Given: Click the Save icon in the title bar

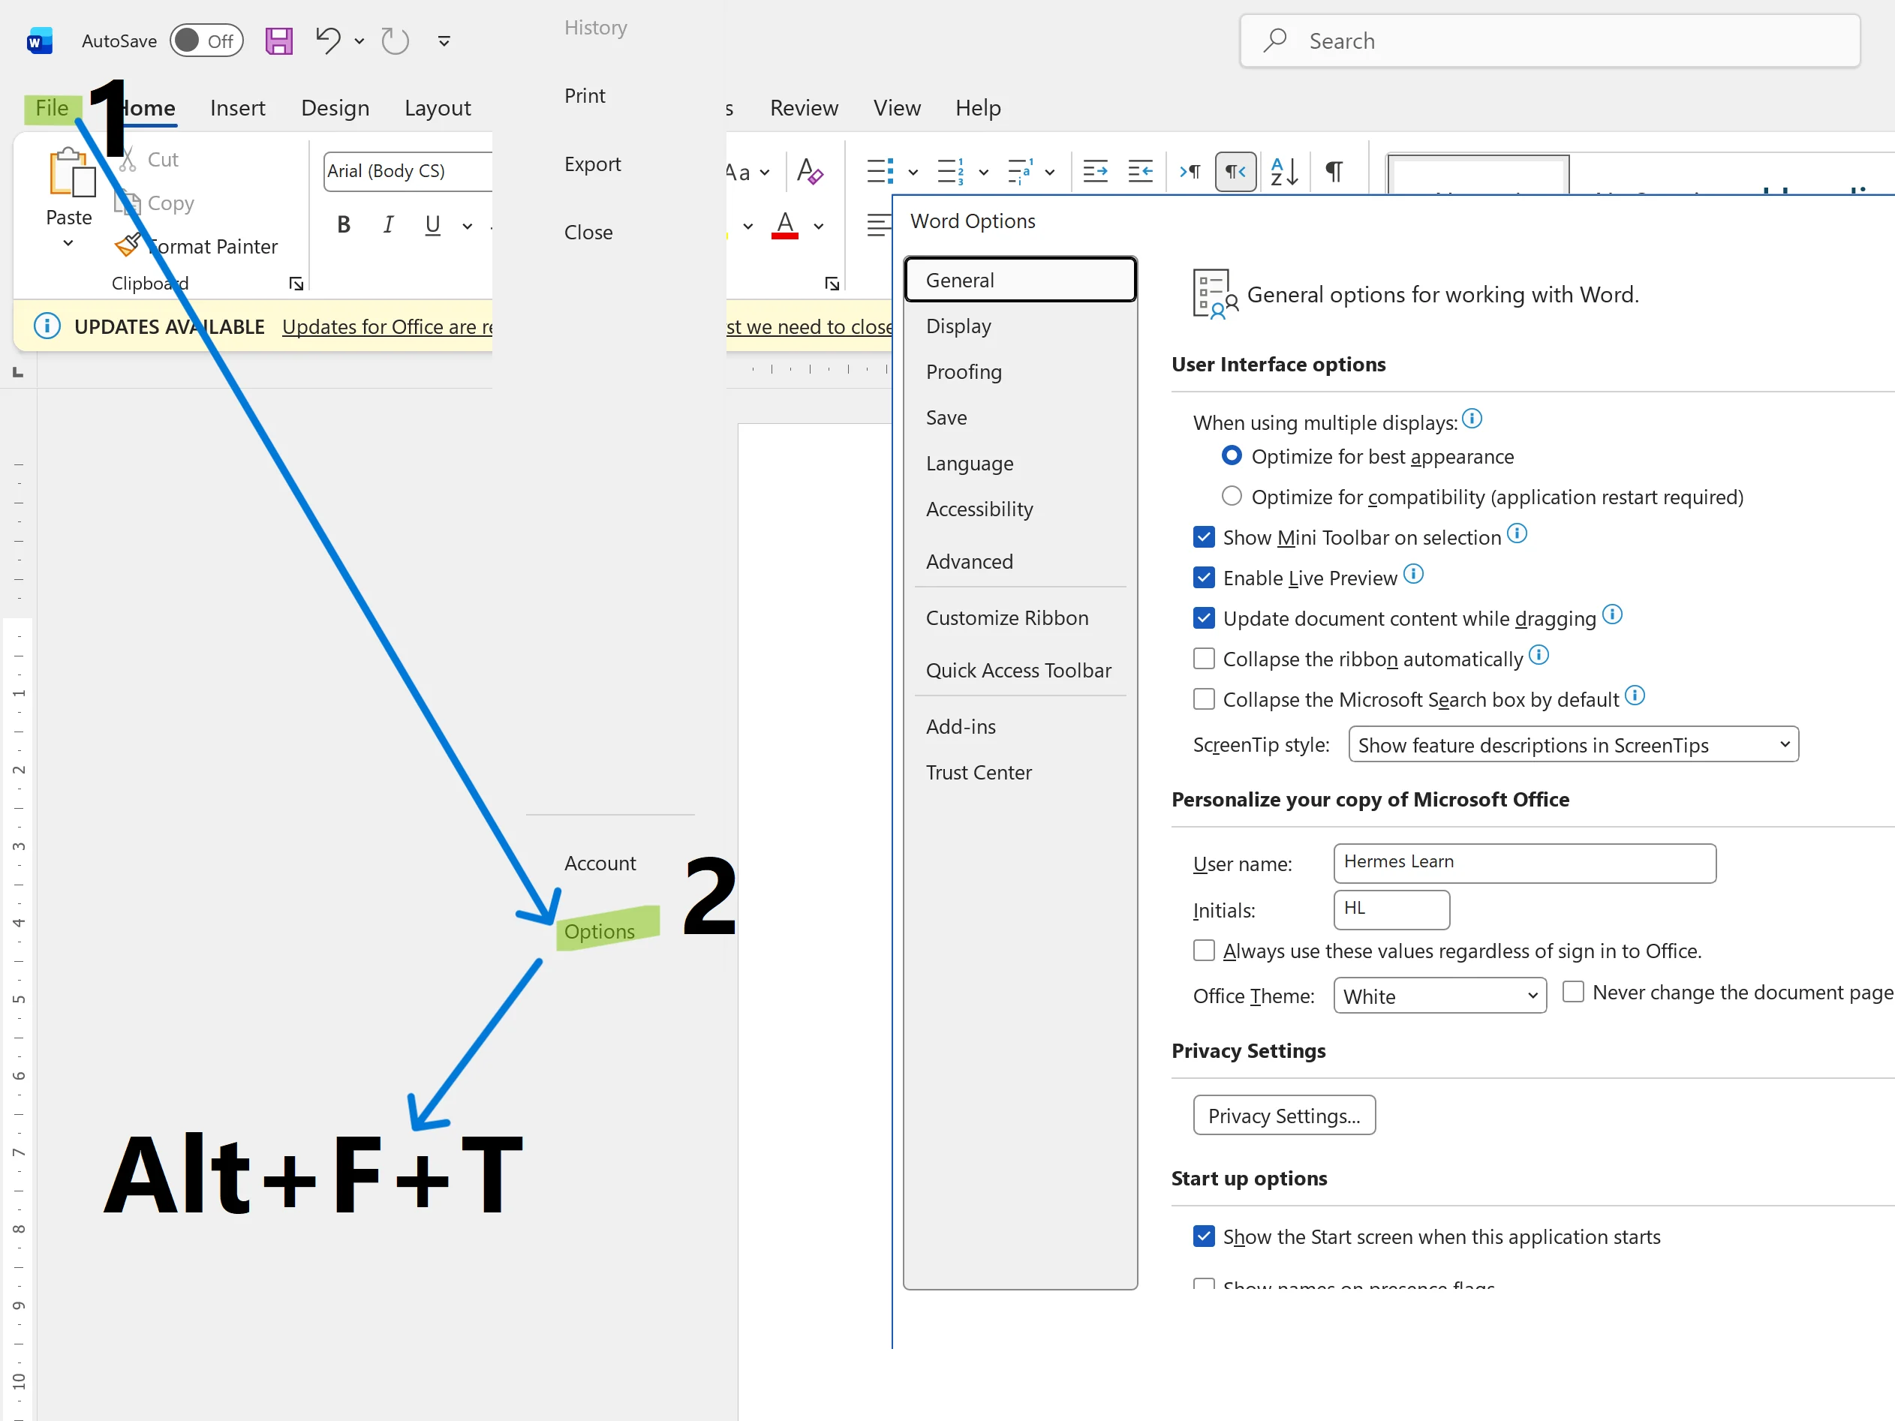Looking at the screenshot, I should 278,41.
